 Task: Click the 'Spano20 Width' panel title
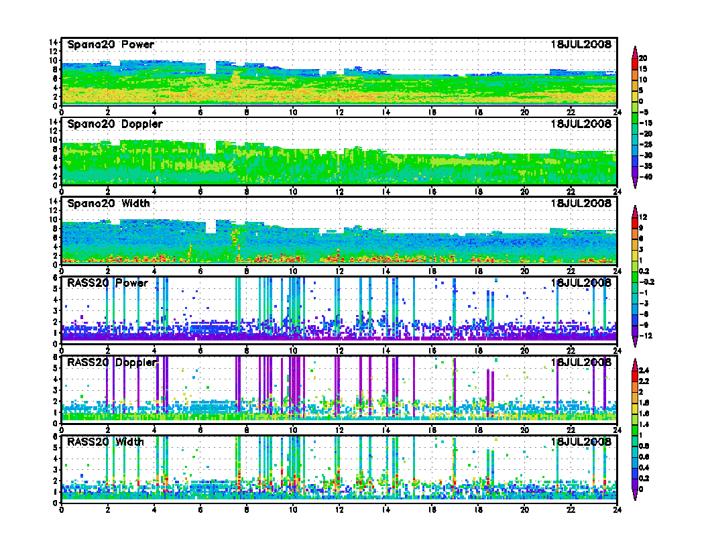tap(109, 204)
